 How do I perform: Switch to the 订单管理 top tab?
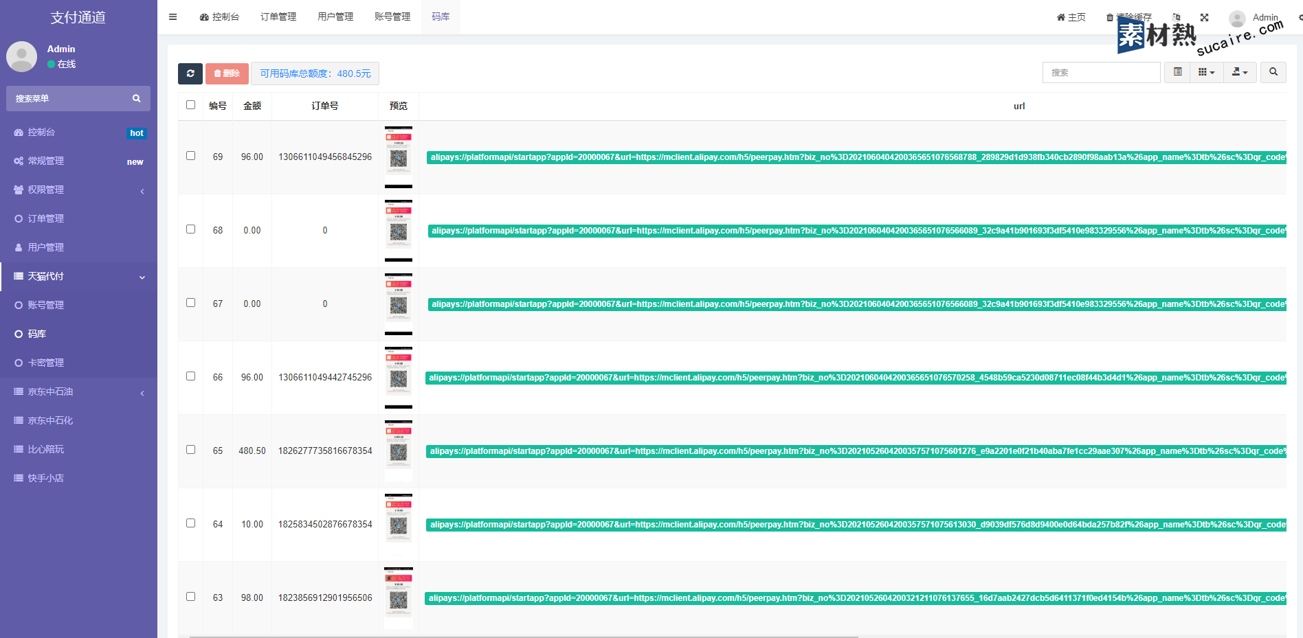(x=278, y=17)
